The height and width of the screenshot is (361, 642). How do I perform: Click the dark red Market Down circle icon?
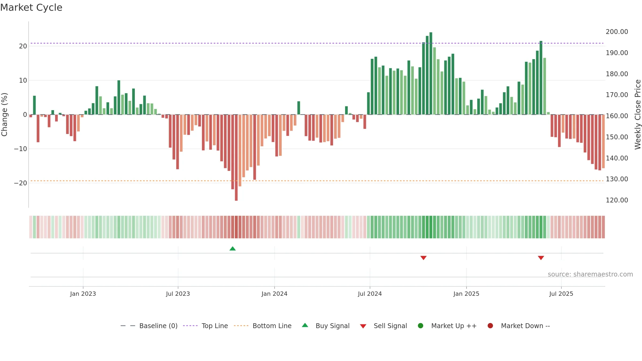490,326
